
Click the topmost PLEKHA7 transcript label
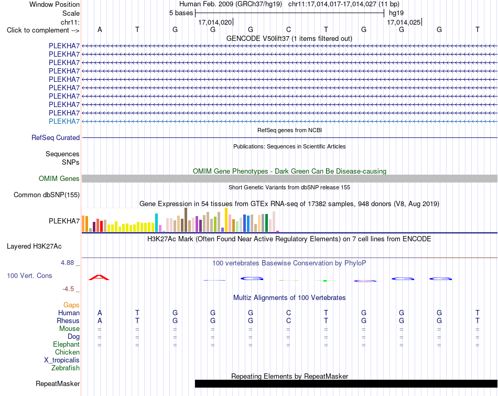(x=64, y=46)
